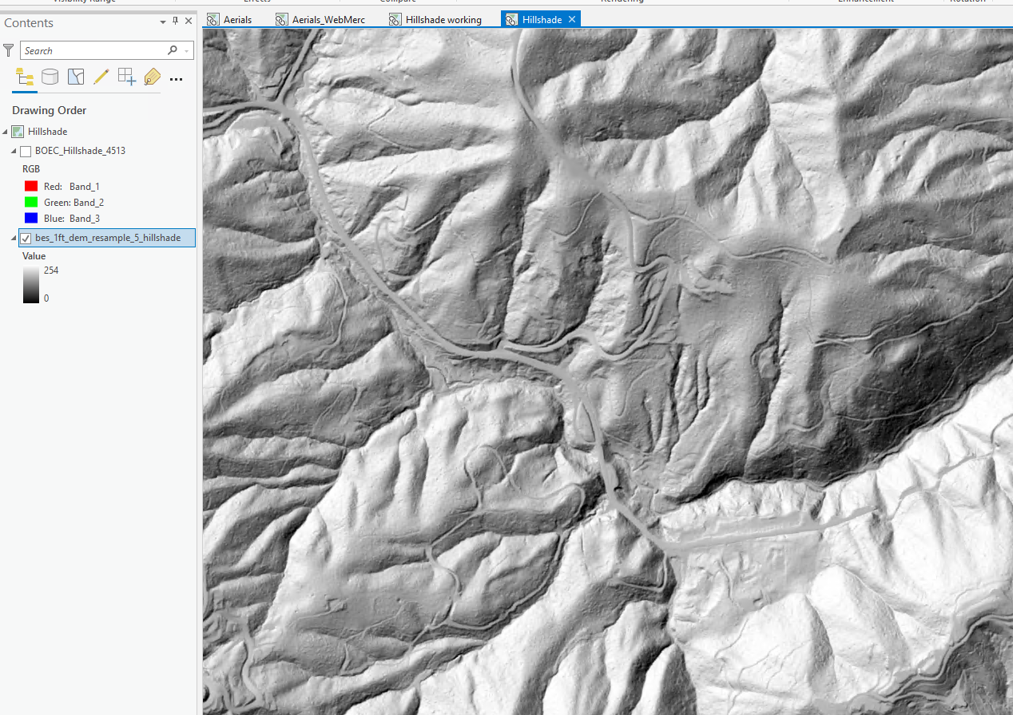Click the Aerials_WebMerc tab
Screen dimensions: 1013x715
328,19
